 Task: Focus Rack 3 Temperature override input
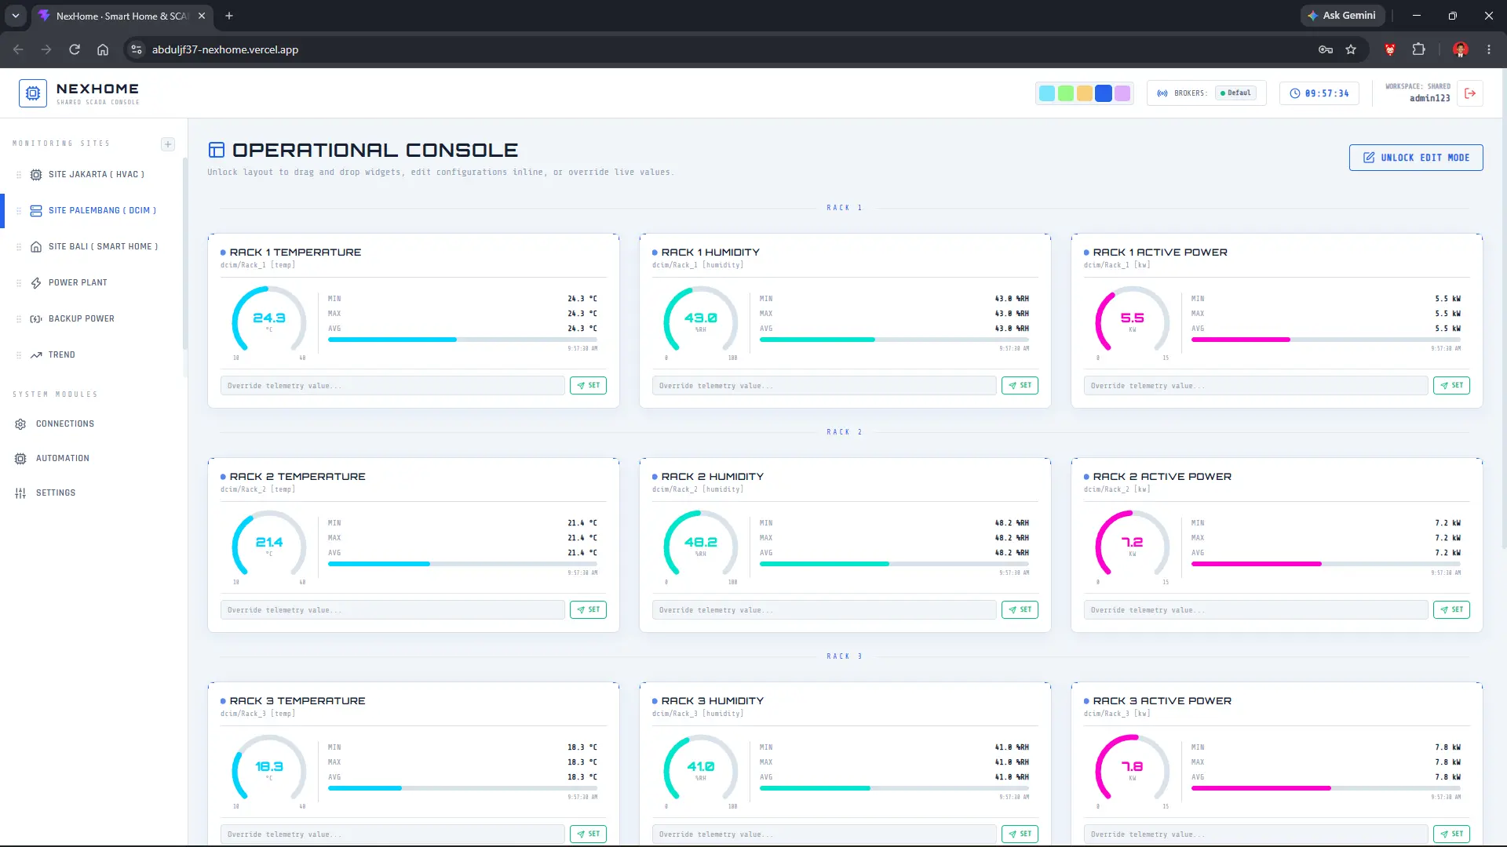[392, 834]
